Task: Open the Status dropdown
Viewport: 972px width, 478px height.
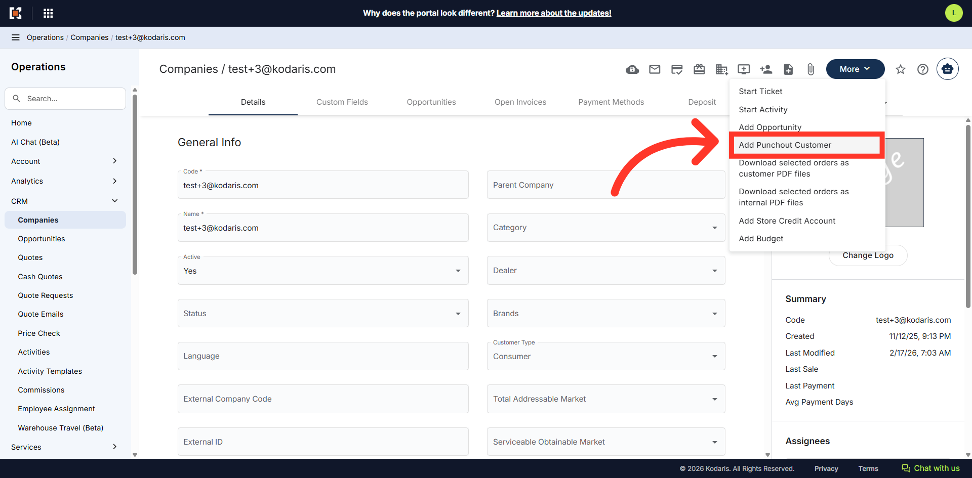Action: pyautogui.click(x=323, y=314)
